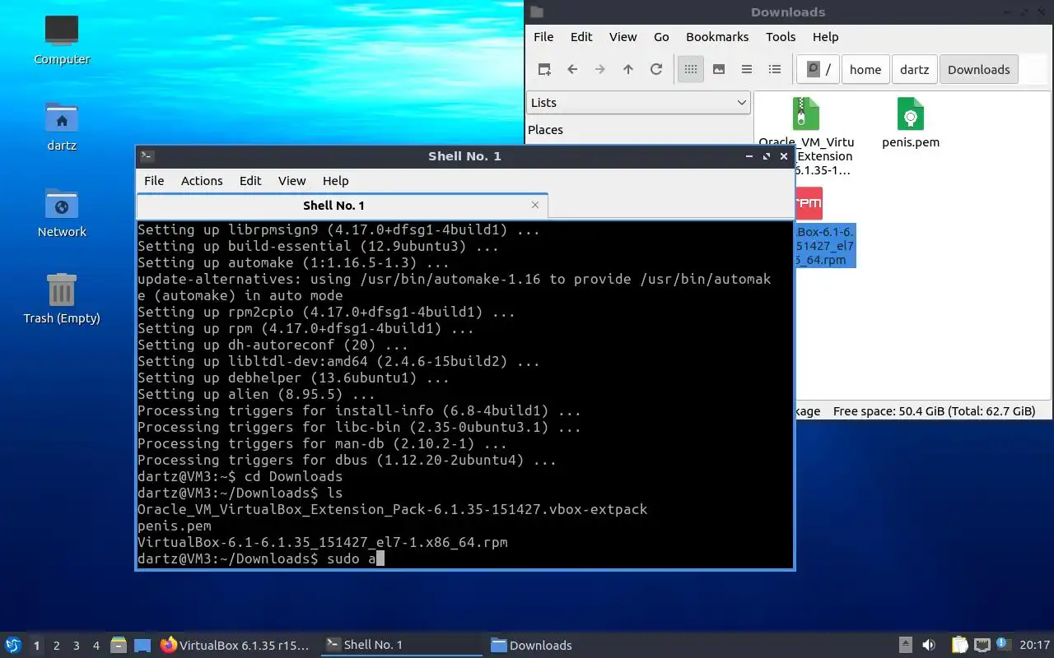Image resolution: width=1054 pixels, height=658 pixels.
Task: Select the Oracle VM extension pack file icon
Action: tap(806, 114)
